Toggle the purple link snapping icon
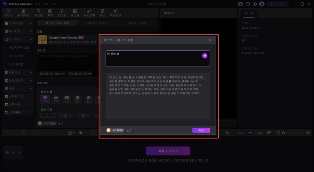 (x=241, y=133)
